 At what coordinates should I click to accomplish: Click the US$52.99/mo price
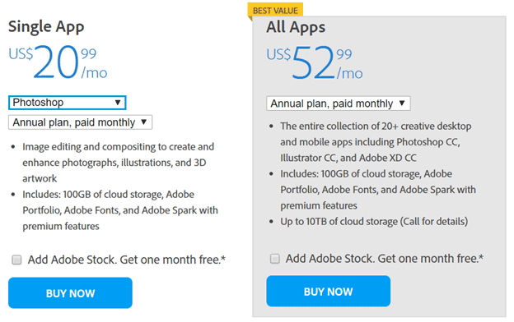pos(315,62)
